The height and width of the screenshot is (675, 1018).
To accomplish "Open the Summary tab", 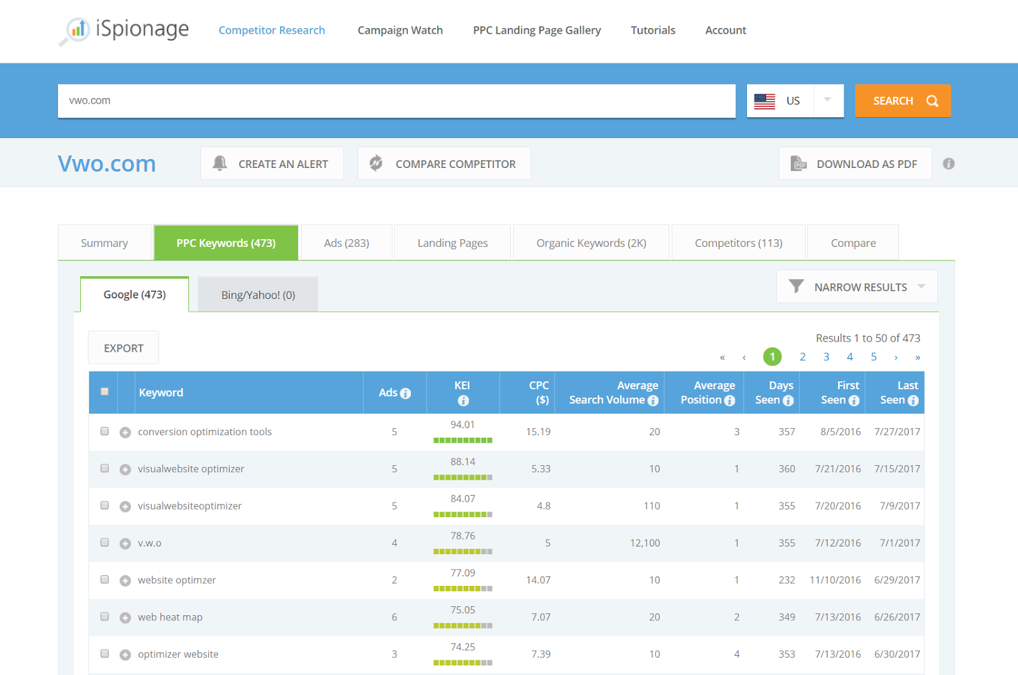I will point(104,242).
